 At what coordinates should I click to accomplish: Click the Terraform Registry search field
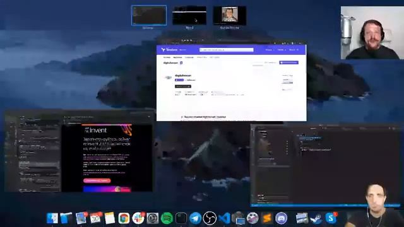227,50
